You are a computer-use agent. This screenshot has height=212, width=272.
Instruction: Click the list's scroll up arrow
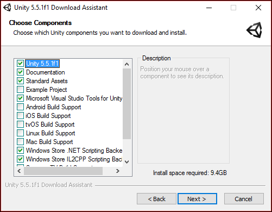127,64
